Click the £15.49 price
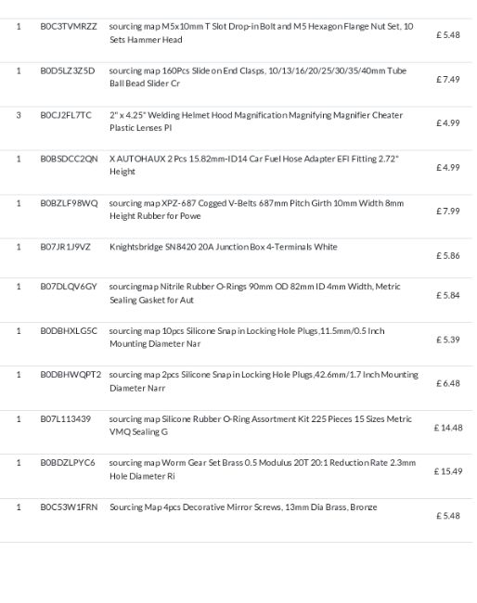The width and height of the screenshot is (477, 603). (x=448, y=471)
